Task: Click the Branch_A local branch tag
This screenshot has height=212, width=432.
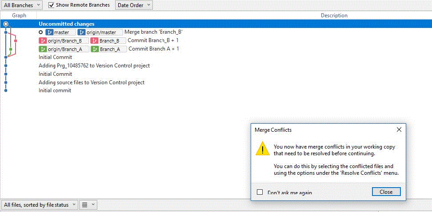Action: point(108,49)
